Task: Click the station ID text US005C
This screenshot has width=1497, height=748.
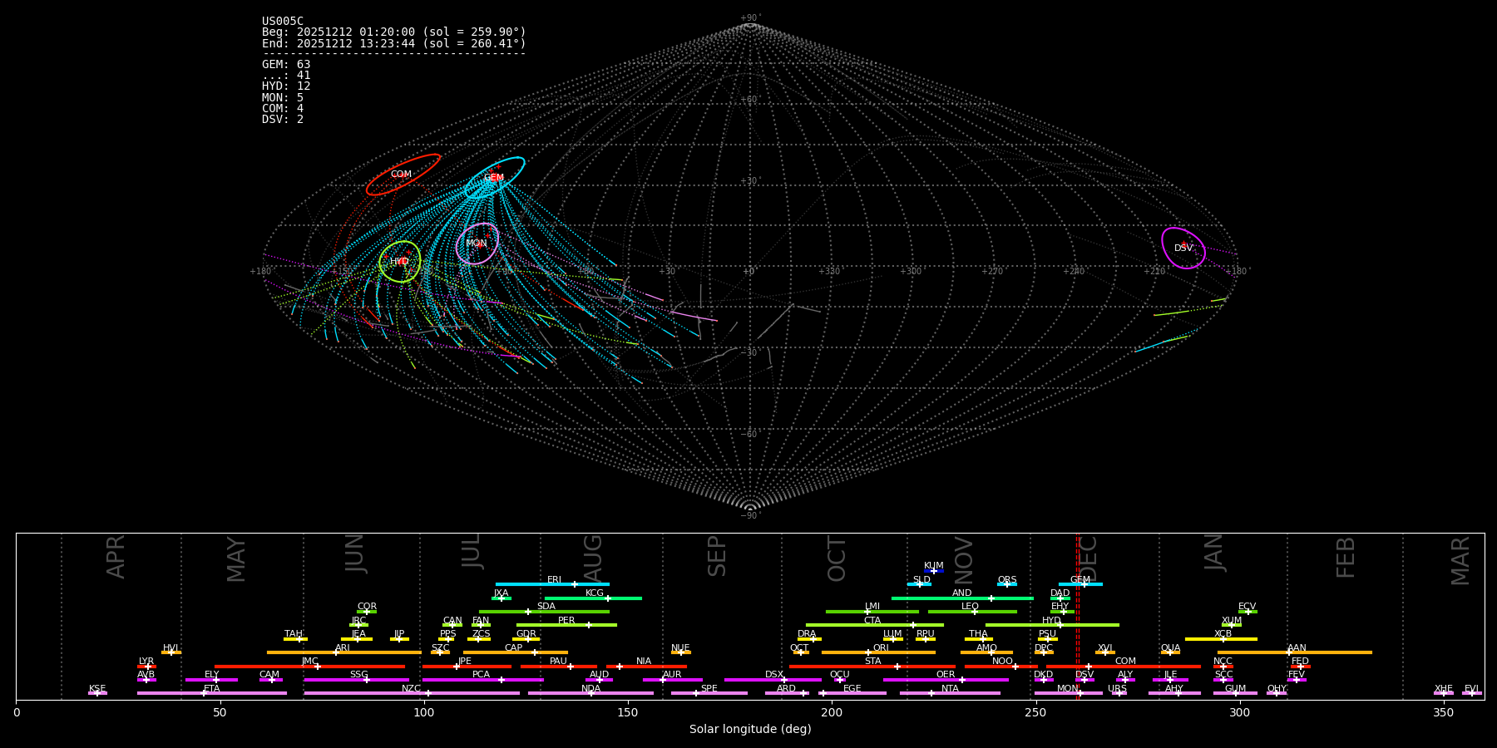Action: point(283,22)
